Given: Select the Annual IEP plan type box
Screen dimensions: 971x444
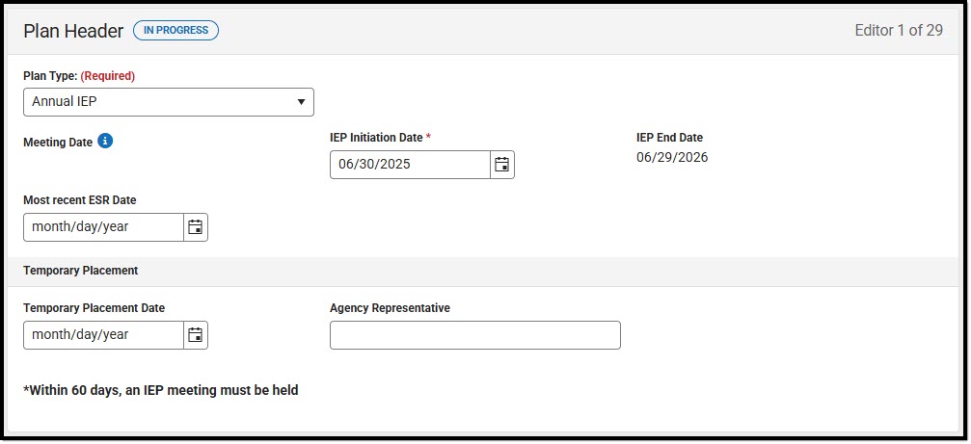Looking at the screenshot, I should tap(169, 102).
